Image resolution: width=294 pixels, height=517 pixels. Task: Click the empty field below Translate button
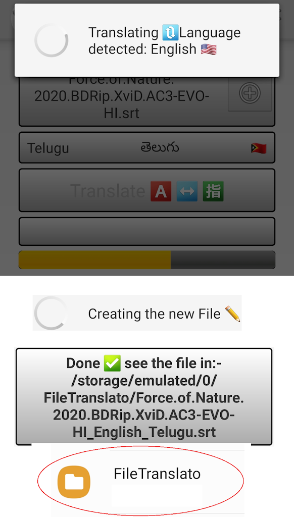(x=147, y=231)
